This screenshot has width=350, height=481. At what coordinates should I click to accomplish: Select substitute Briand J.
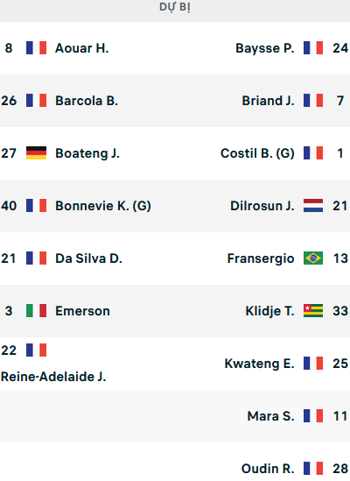[268, 101]
